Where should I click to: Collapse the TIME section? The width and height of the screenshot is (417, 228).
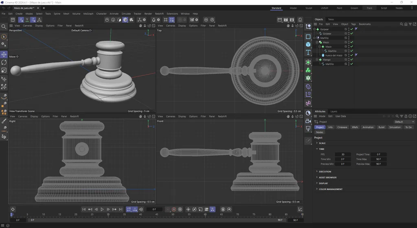pyautogui.click(x=317, y=149)
